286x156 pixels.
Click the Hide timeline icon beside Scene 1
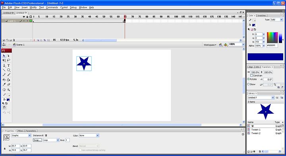(x=4, y=44)
